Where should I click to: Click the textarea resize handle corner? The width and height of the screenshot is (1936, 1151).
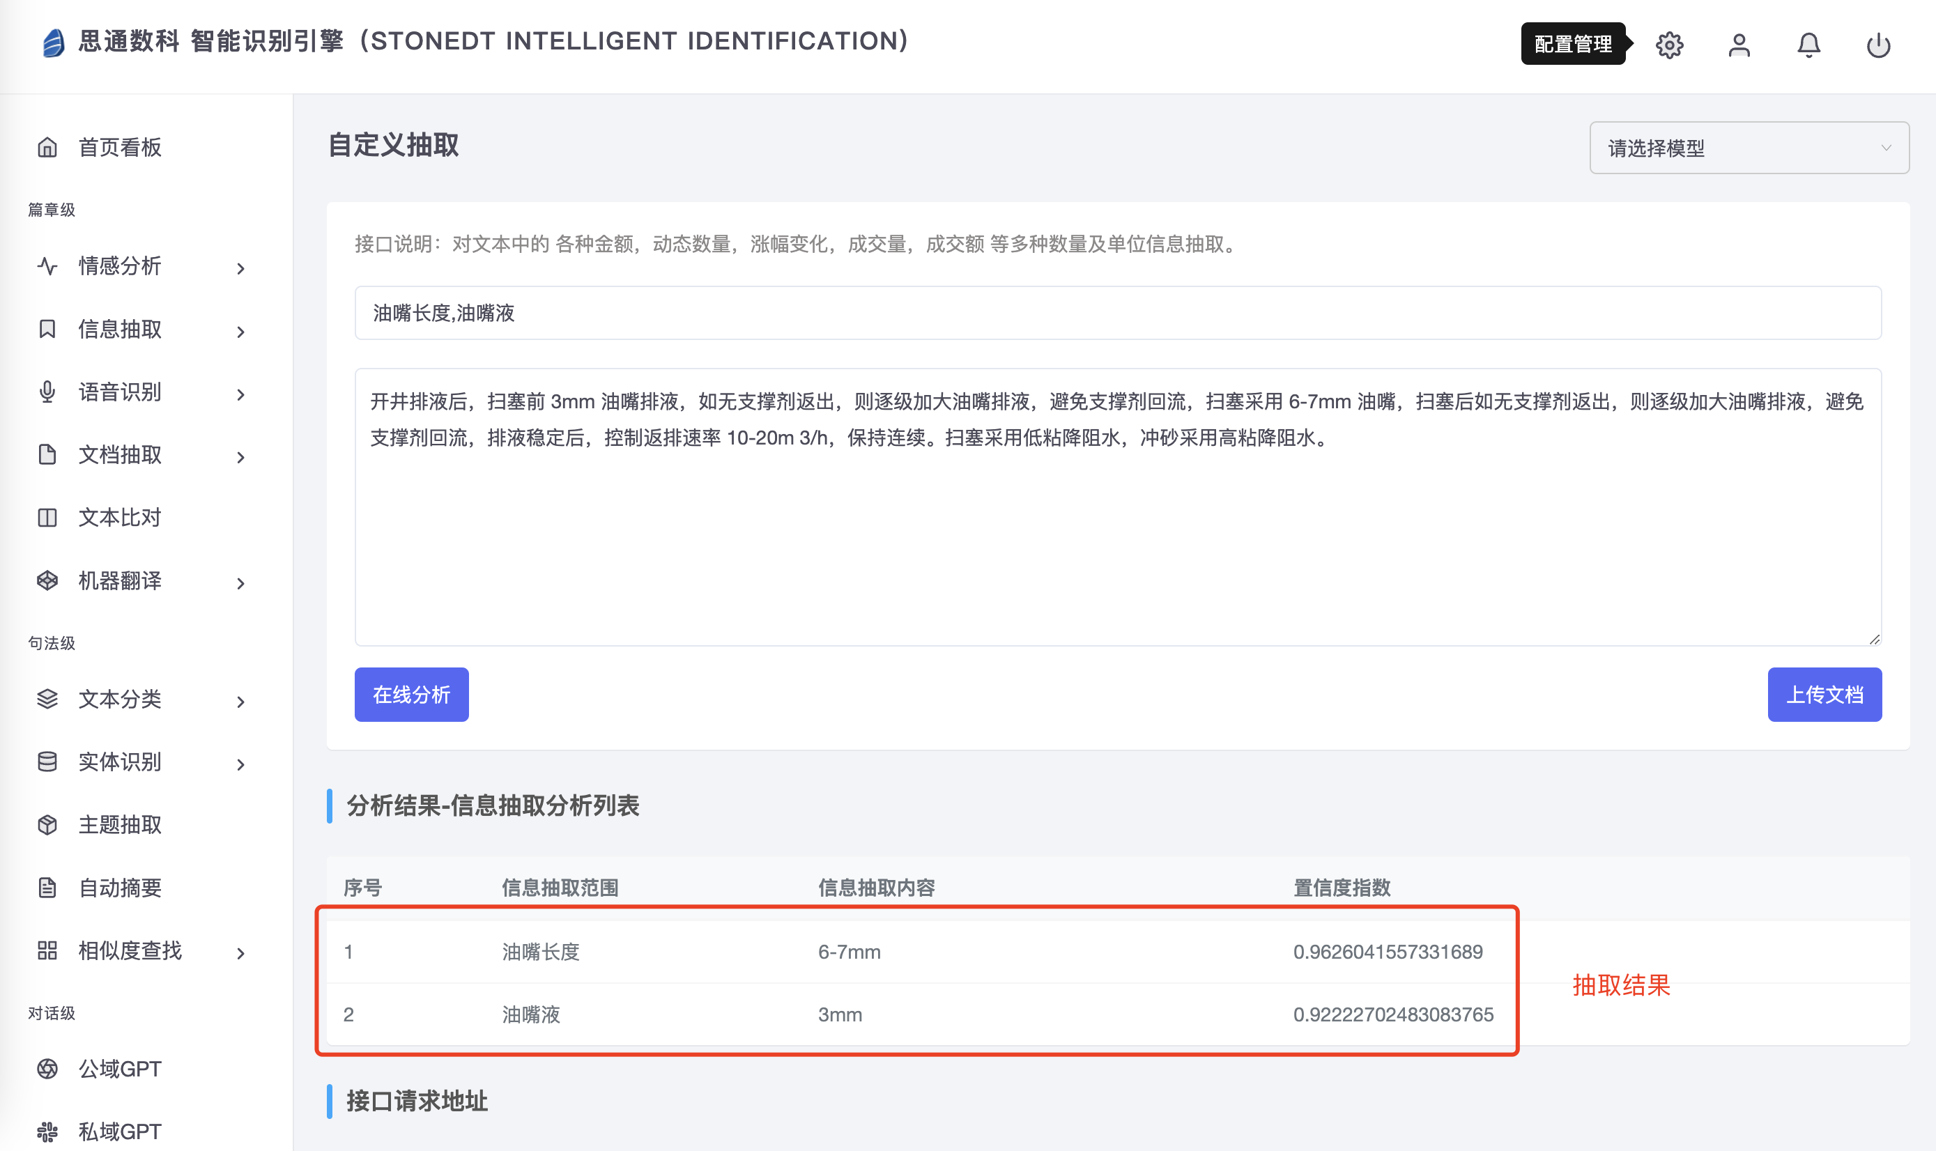click(1874, 638)
